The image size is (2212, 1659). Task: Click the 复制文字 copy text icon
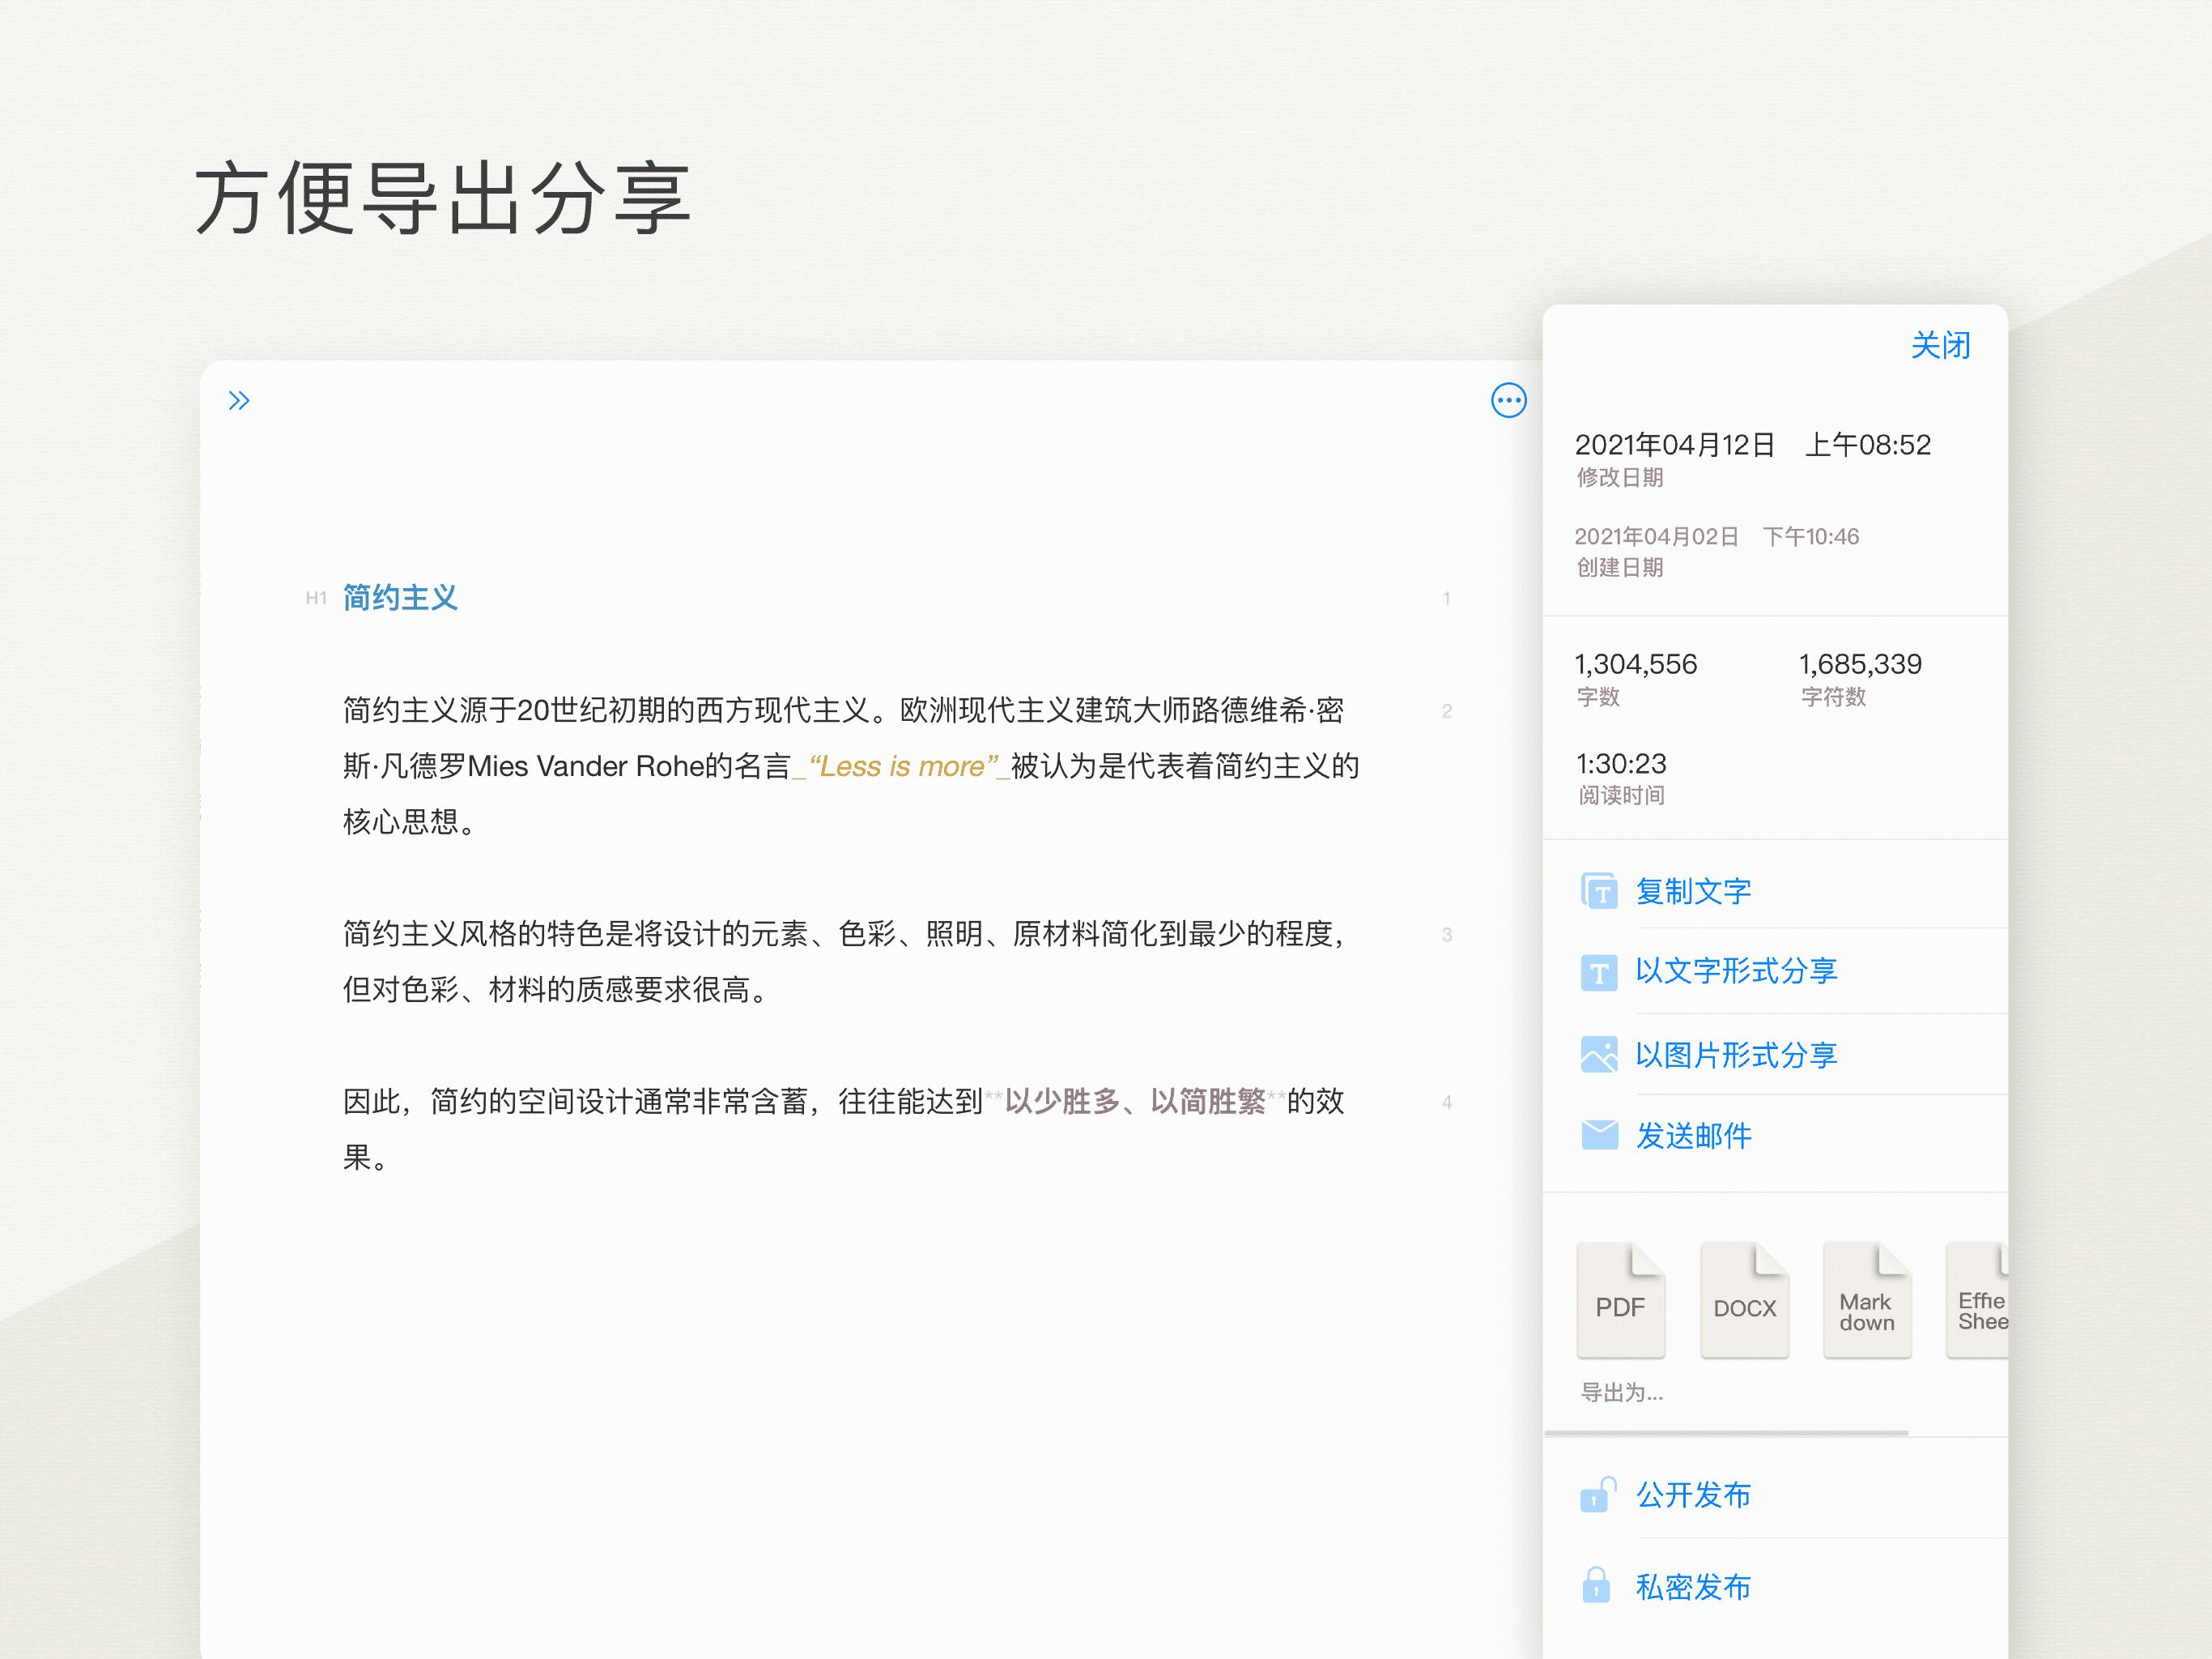(x=1598, y=890)
